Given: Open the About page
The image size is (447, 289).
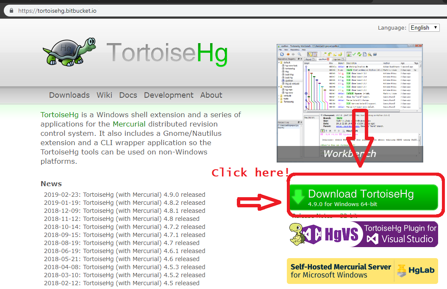Looking at the screenshot, I should 211,95.
